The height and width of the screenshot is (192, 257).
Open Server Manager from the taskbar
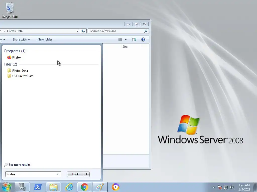[x=22, y=187]
